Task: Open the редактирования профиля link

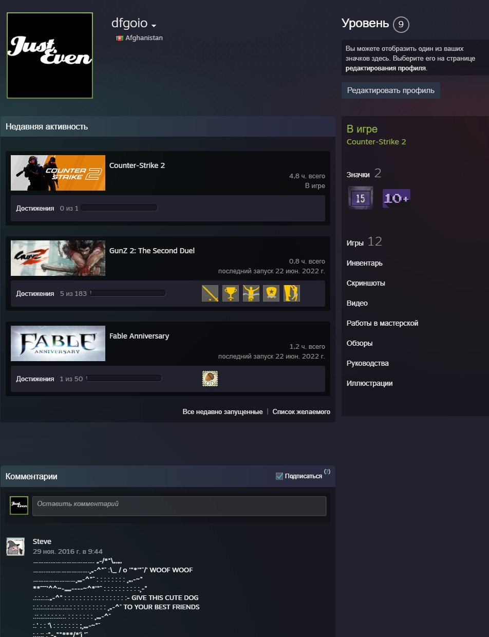Action: (x=385, y=68)
